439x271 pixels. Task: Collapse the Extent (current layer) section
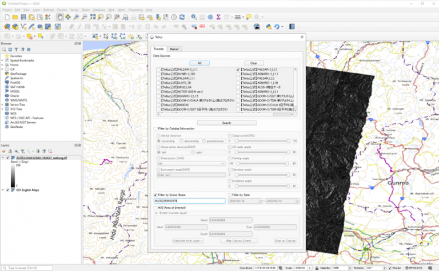point(156,213)
